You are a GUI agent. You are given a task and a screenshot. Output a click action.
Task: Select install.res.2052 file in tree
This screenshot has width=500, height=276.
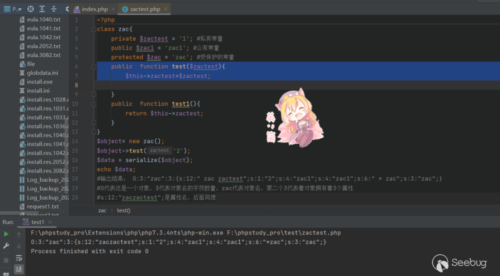coord(47,162)
